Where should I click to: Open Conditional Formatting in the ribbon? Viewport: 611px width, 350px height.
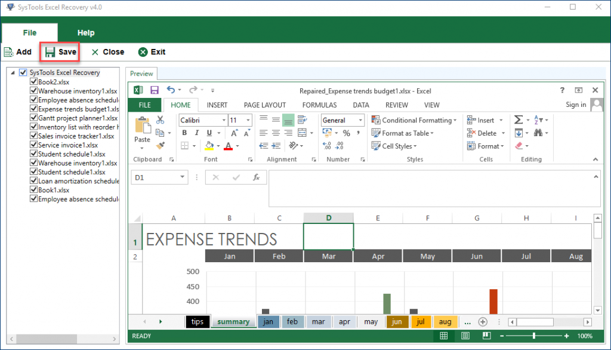pos(414,119)
